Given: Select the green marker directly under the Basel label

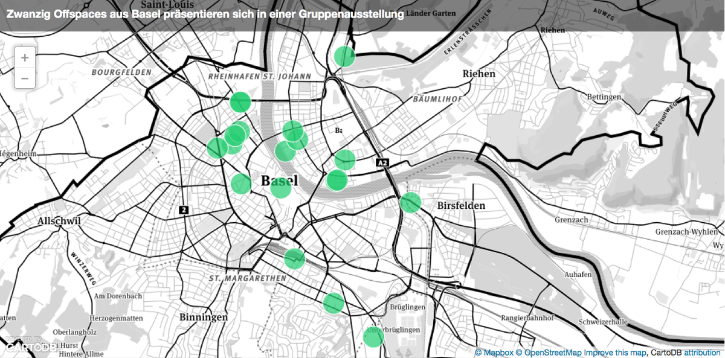Looking at the screenshot, I should point(280,188).
